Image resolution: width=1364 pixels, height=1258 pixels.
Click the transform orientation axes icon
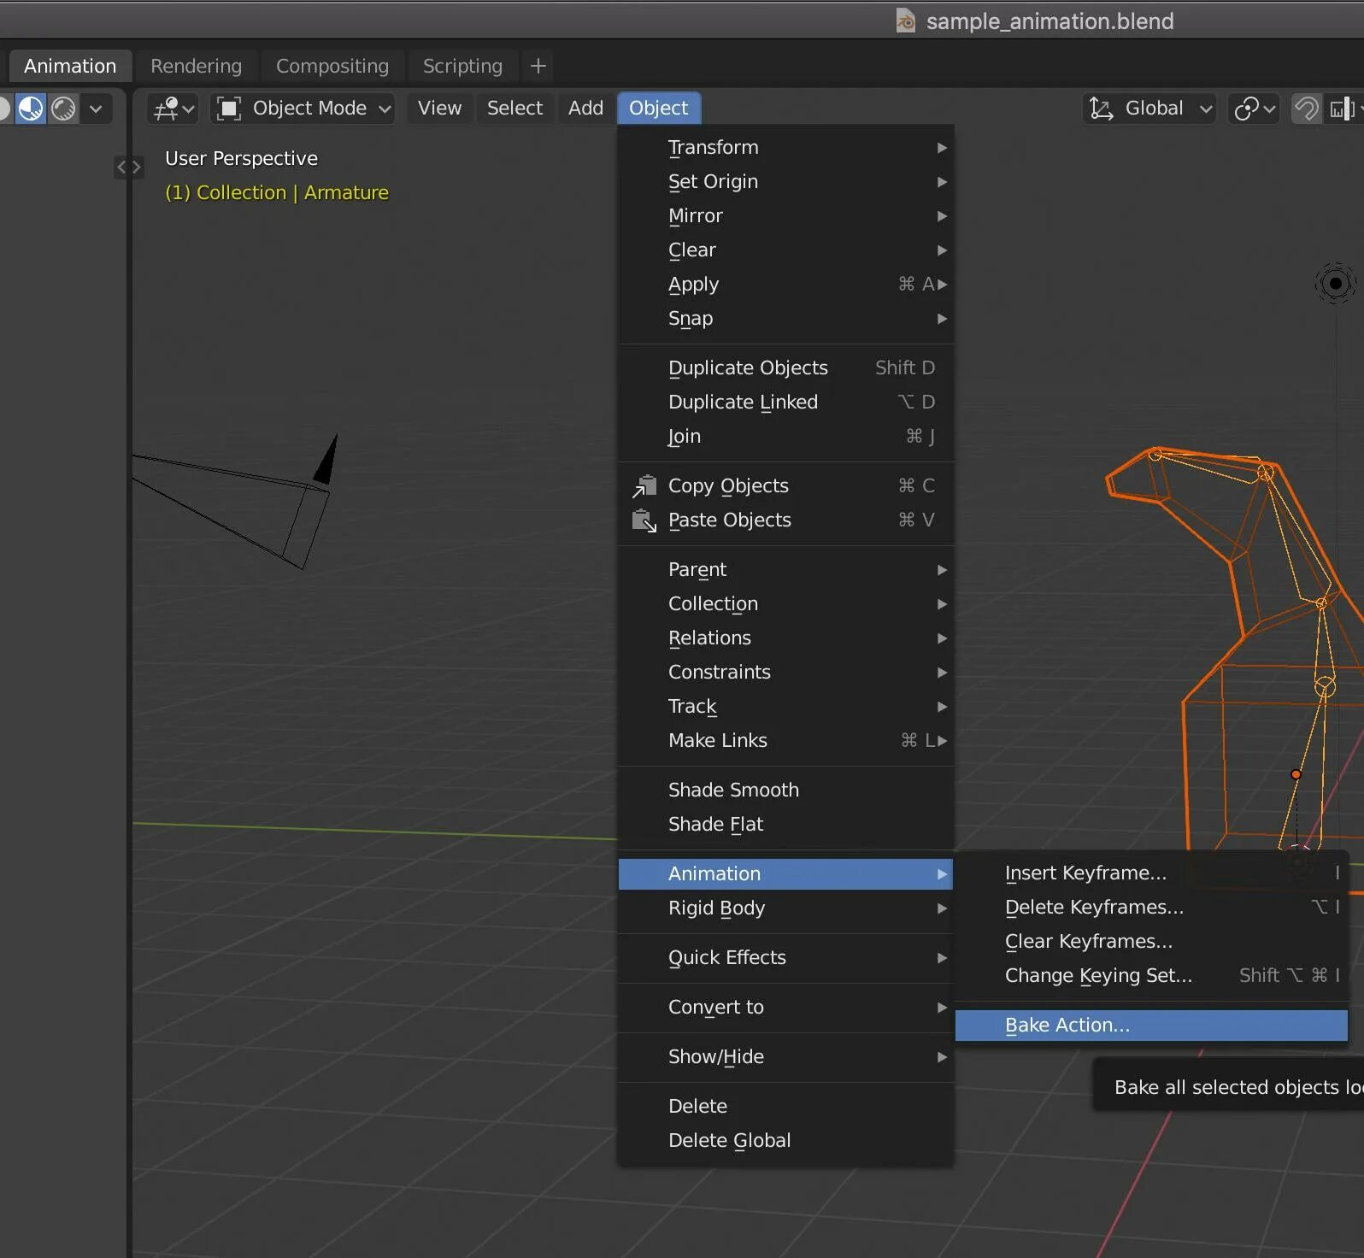click(x=1102, y=109)
